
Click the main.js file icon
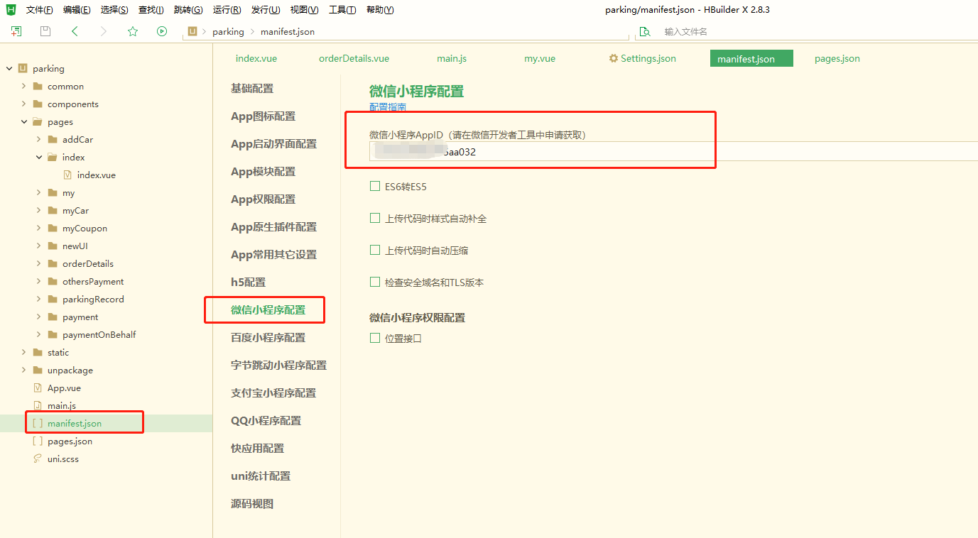click(38, 406)
